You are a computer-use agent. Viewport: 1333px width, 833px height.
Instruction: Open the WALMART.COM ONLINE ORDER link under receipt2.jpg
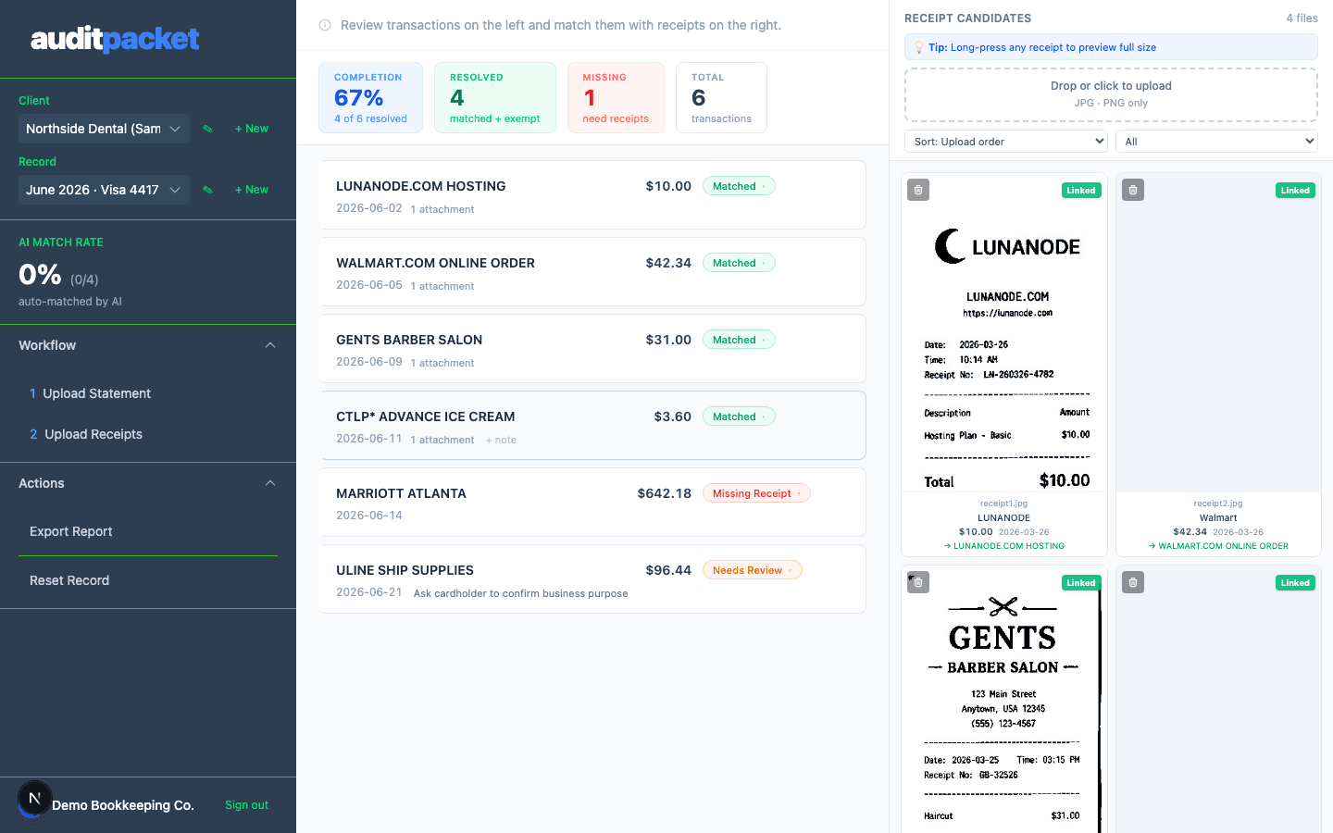point(1218,546)
